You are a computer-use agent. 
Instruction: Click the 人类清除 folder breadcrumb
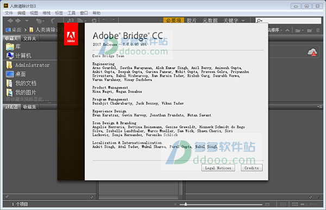click(x=43, y=30)
